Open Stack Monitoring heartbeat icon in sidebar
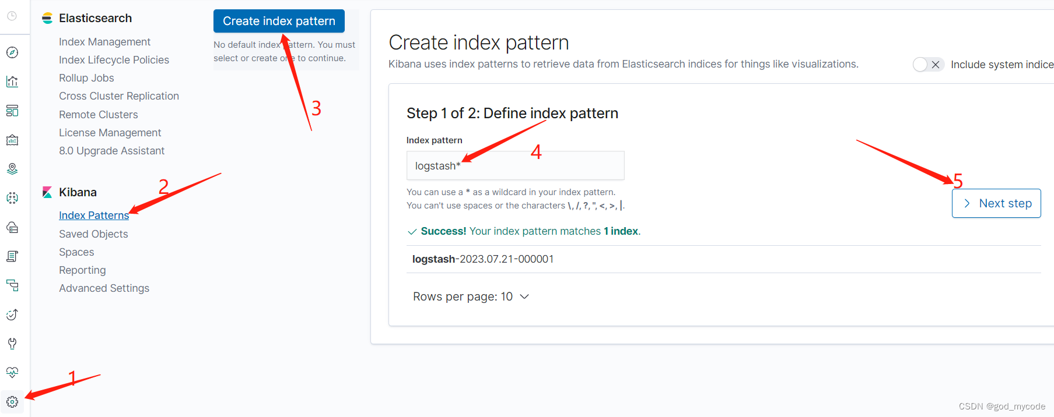This screenshot has width=1054, height=417. 12,373
